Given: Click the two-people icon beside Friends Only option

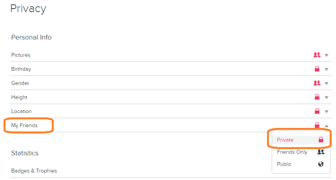Looking at the screenshot, I should [x=321, y=152].
